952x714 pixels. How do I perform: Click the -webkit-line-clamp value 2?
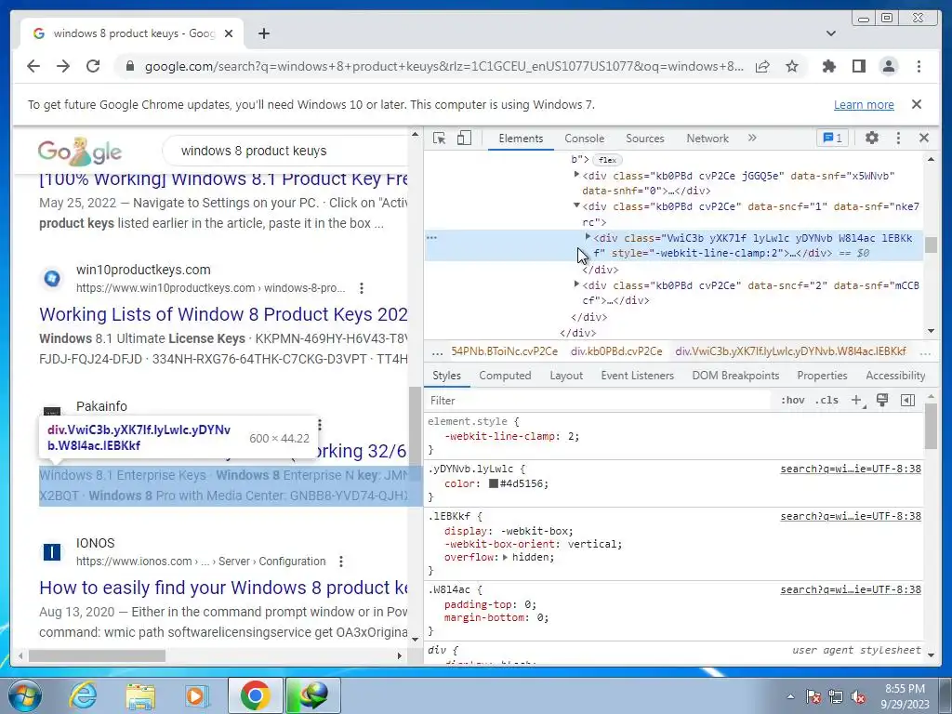571,436
